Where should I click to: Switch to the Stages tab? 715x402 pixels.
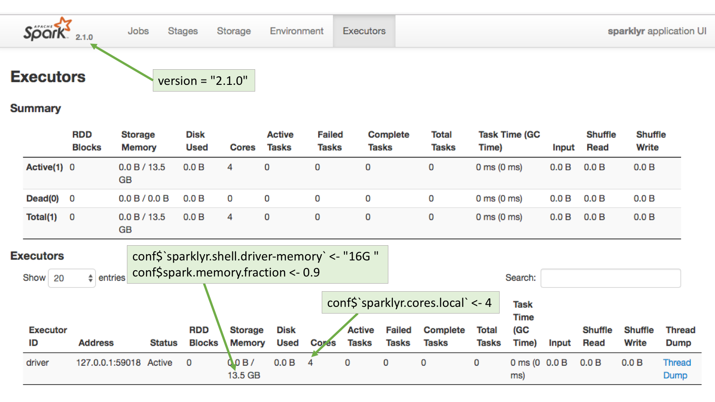(x=183, y=31)
